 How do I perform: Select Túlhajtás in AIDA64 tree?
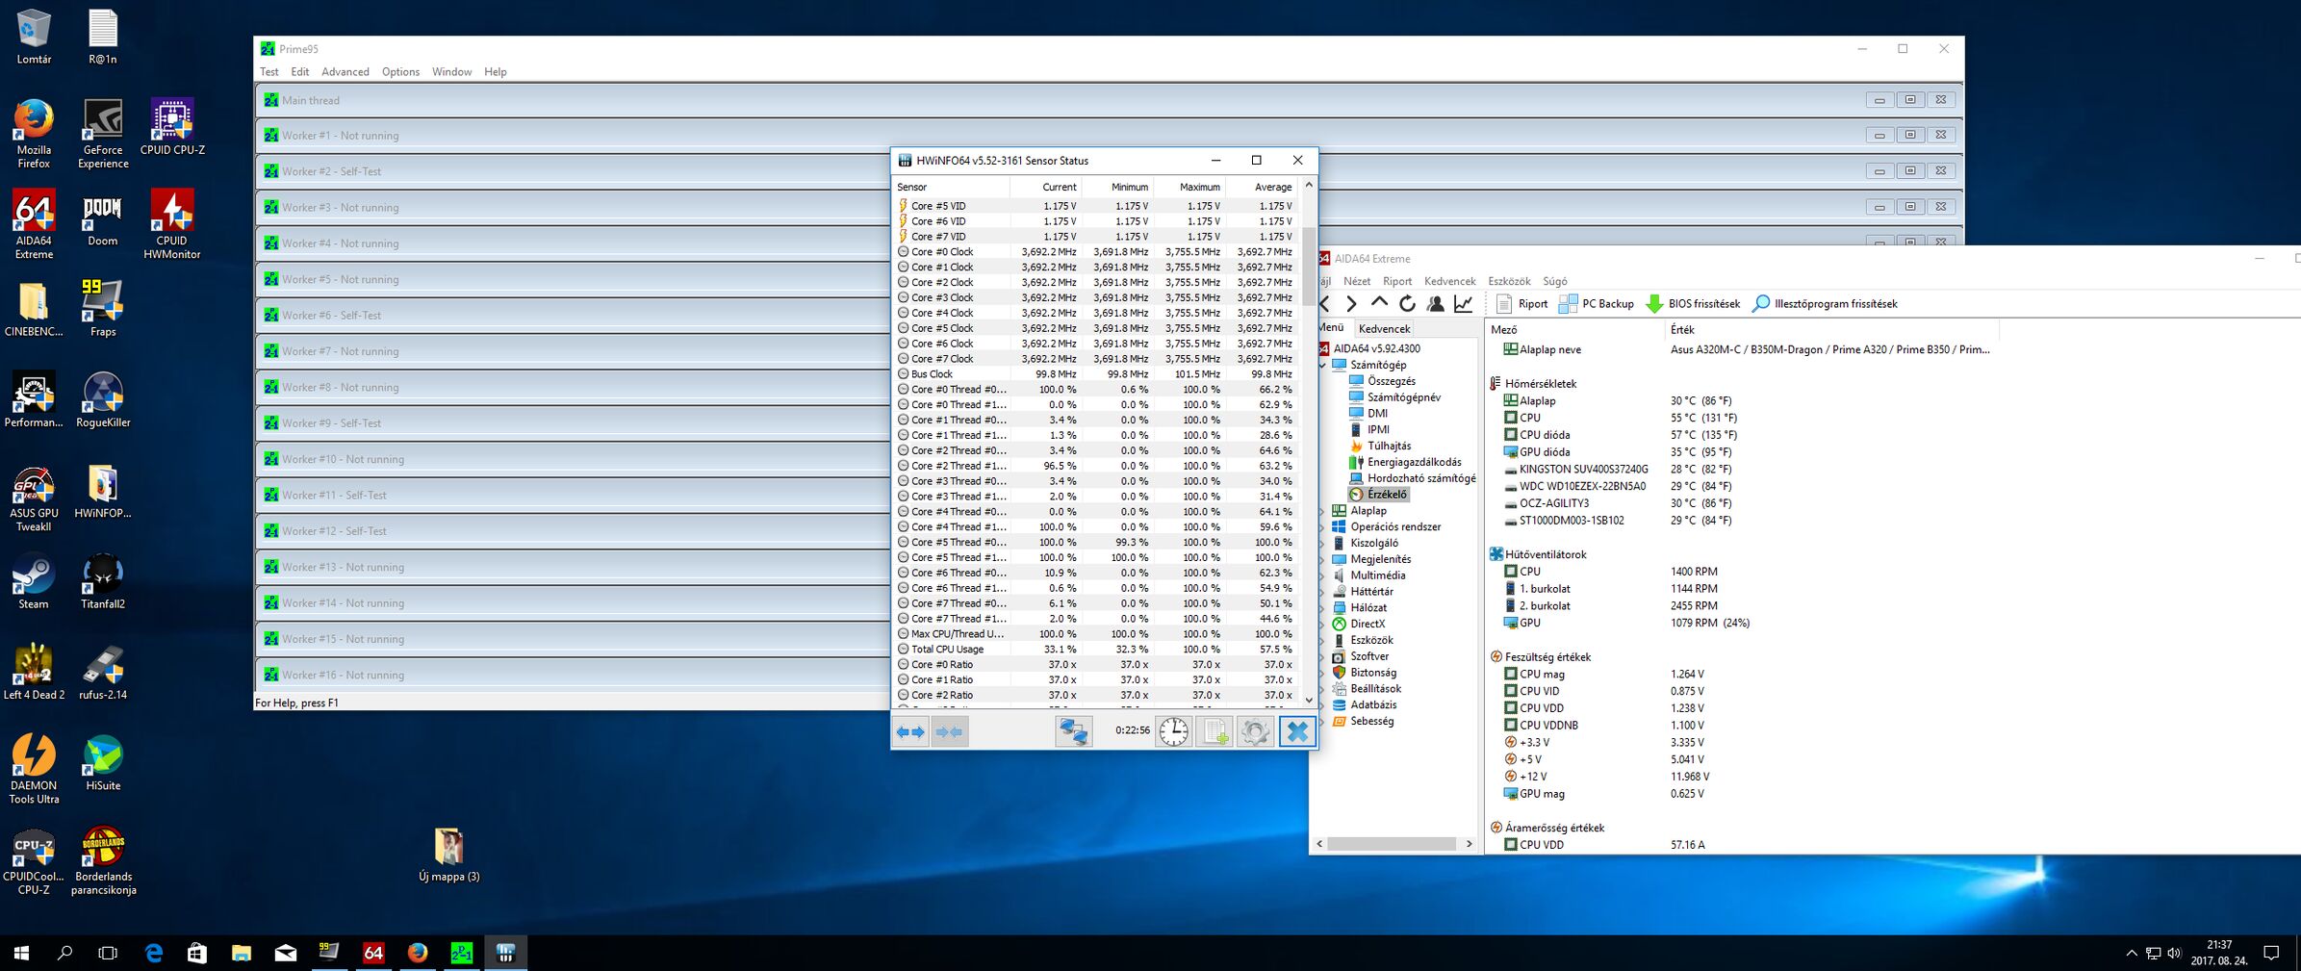click(1389, 446)
